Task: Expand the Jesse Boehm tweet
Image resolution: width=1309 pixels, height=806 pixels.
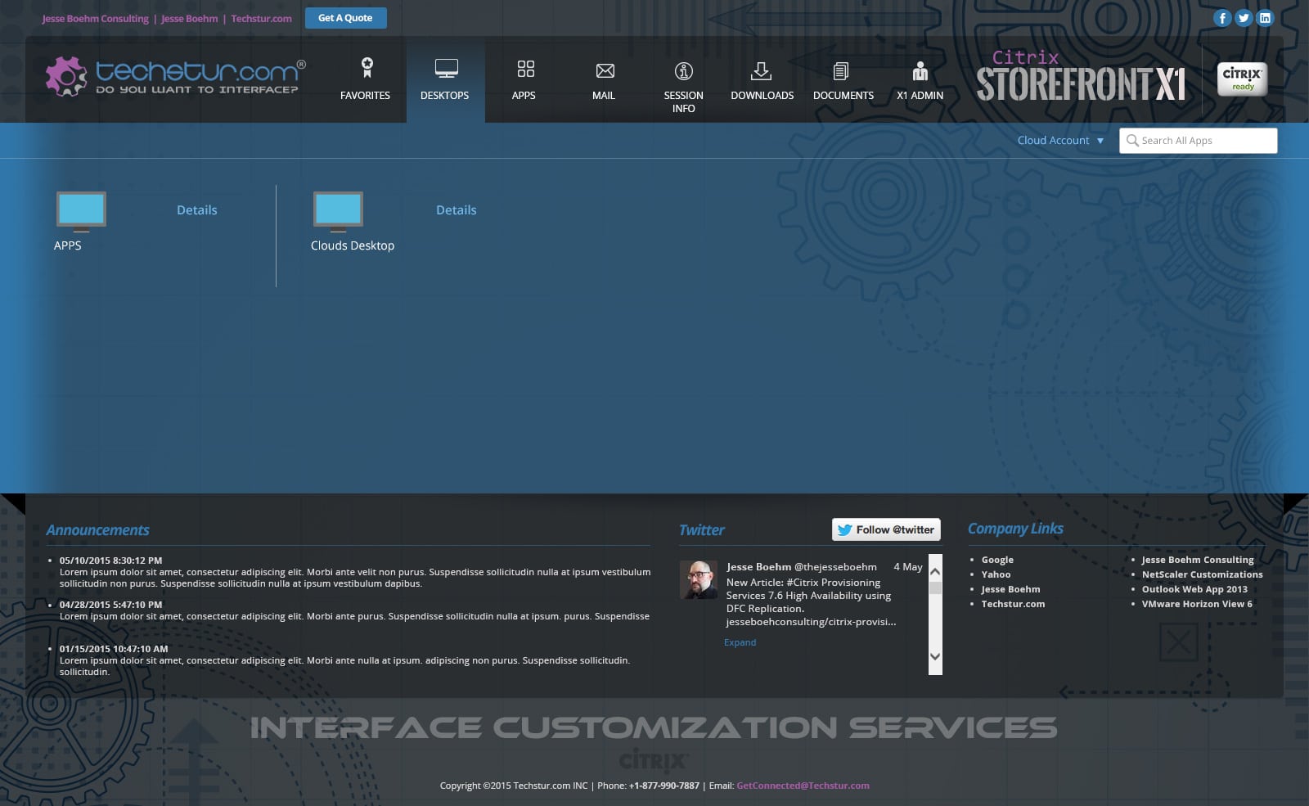Action: [x=740, y=642]
